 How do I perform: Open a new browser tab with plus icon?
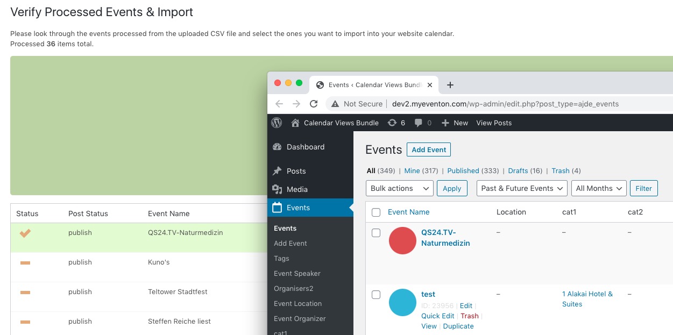coord(450,84)
